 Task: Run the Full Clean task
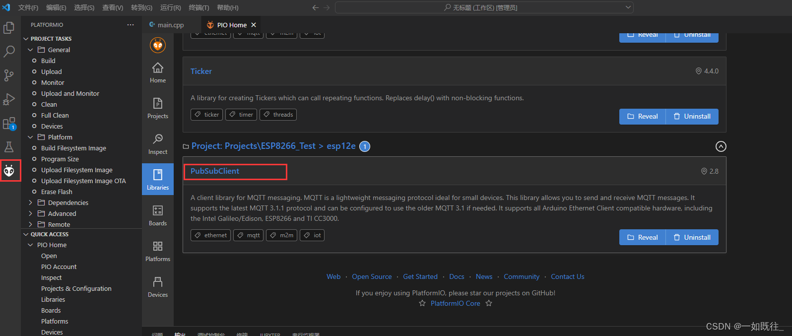tap(55, 115)
